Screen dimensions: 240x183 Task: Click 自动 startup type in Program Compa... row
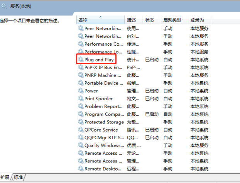[168, 114]
